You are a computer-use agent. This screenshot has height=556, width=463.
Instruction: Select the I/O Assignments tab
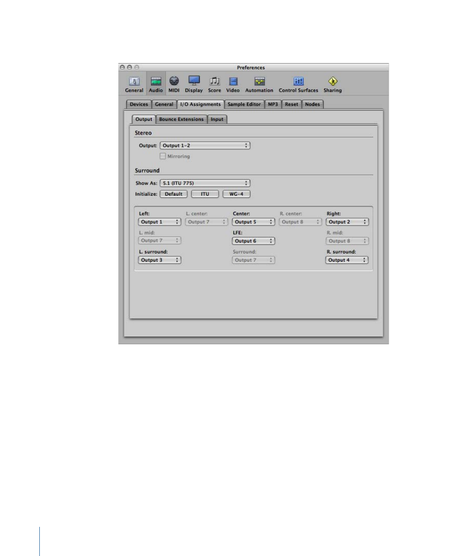(x=200, y=104)
